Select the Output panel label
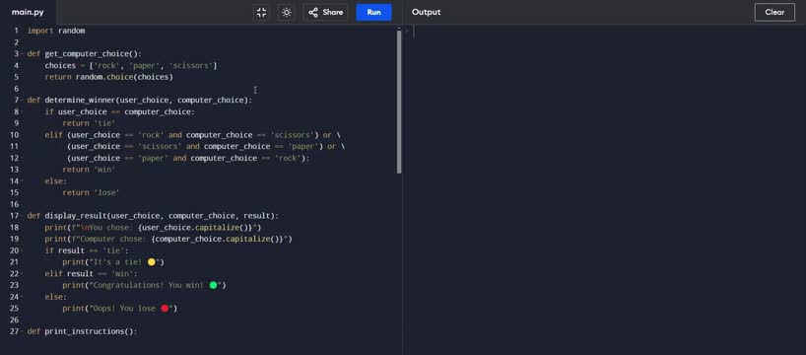This screenshot has width=806, height=355. pos(426,13)
